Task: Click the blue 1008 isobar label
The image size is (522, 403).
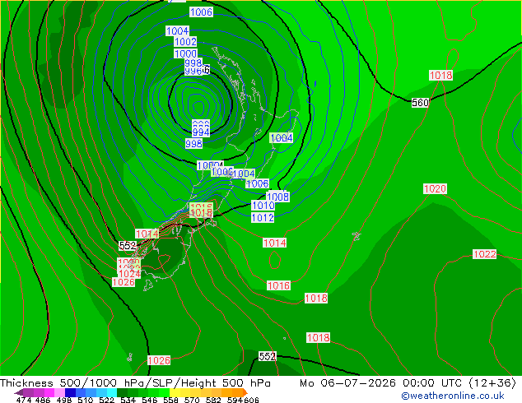Action: click(277, 197)
